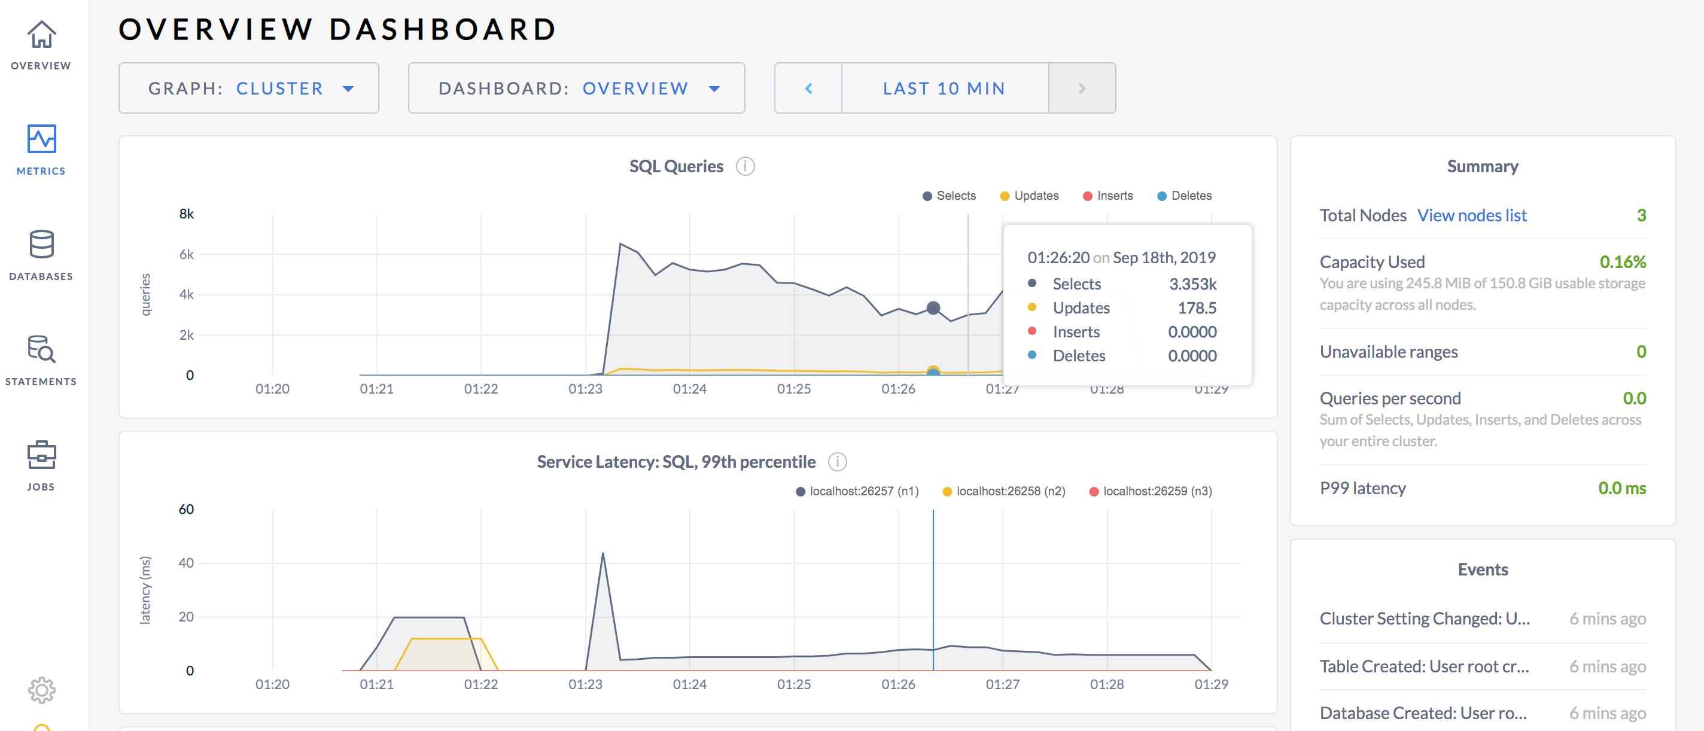The width and height of the screenshot is (1704, 731).
Task: Click the Service Latency info icon
Action: click(839, 463)
